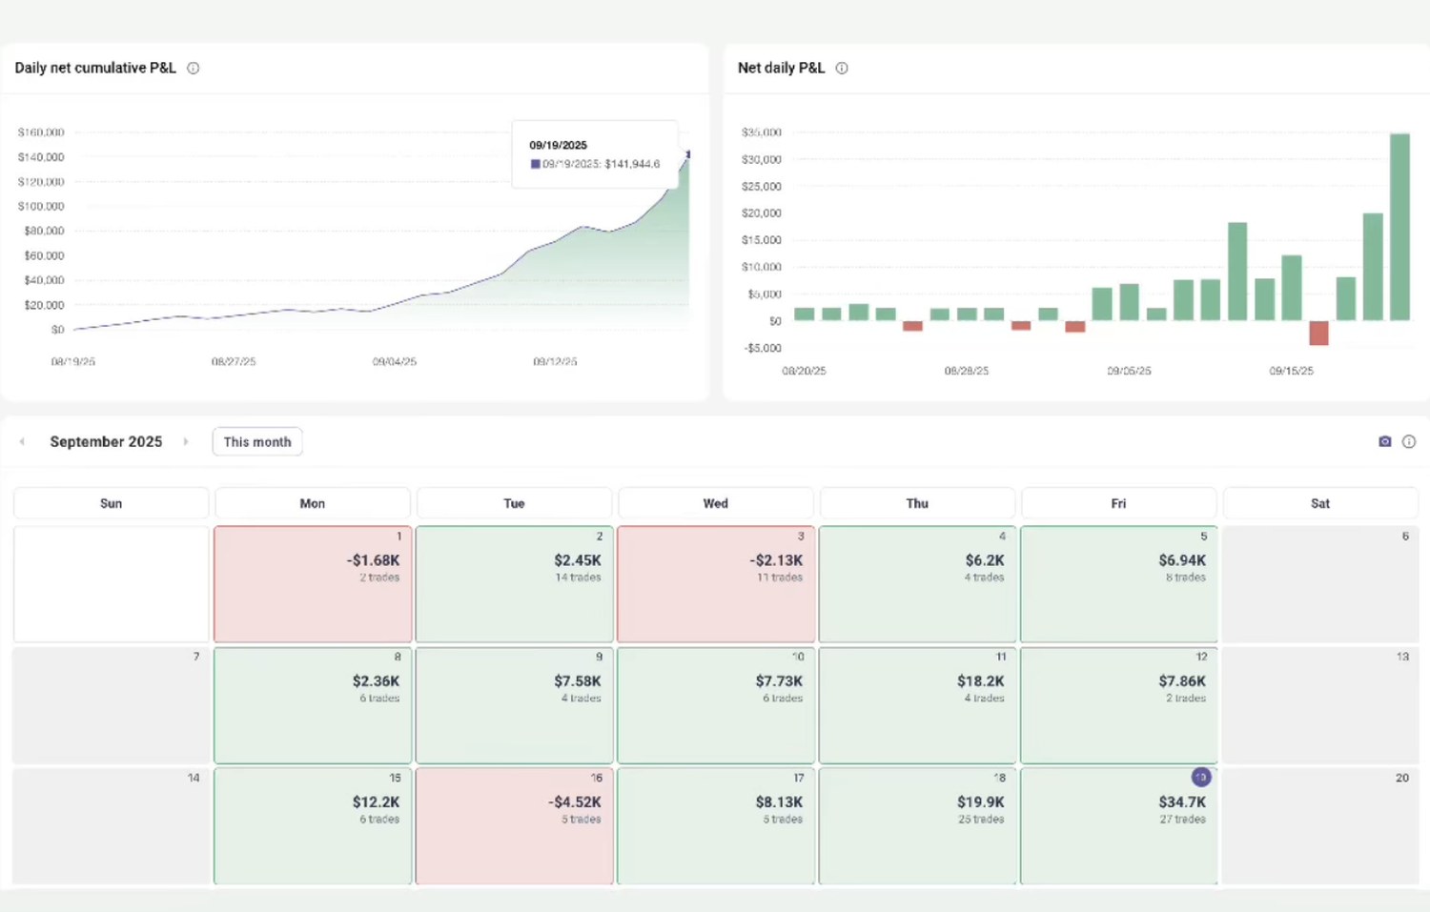The width and height of the screenshot is (1430, 912).
Task: Open September 11 cell with $18.2K
Action: pos(917,705)
